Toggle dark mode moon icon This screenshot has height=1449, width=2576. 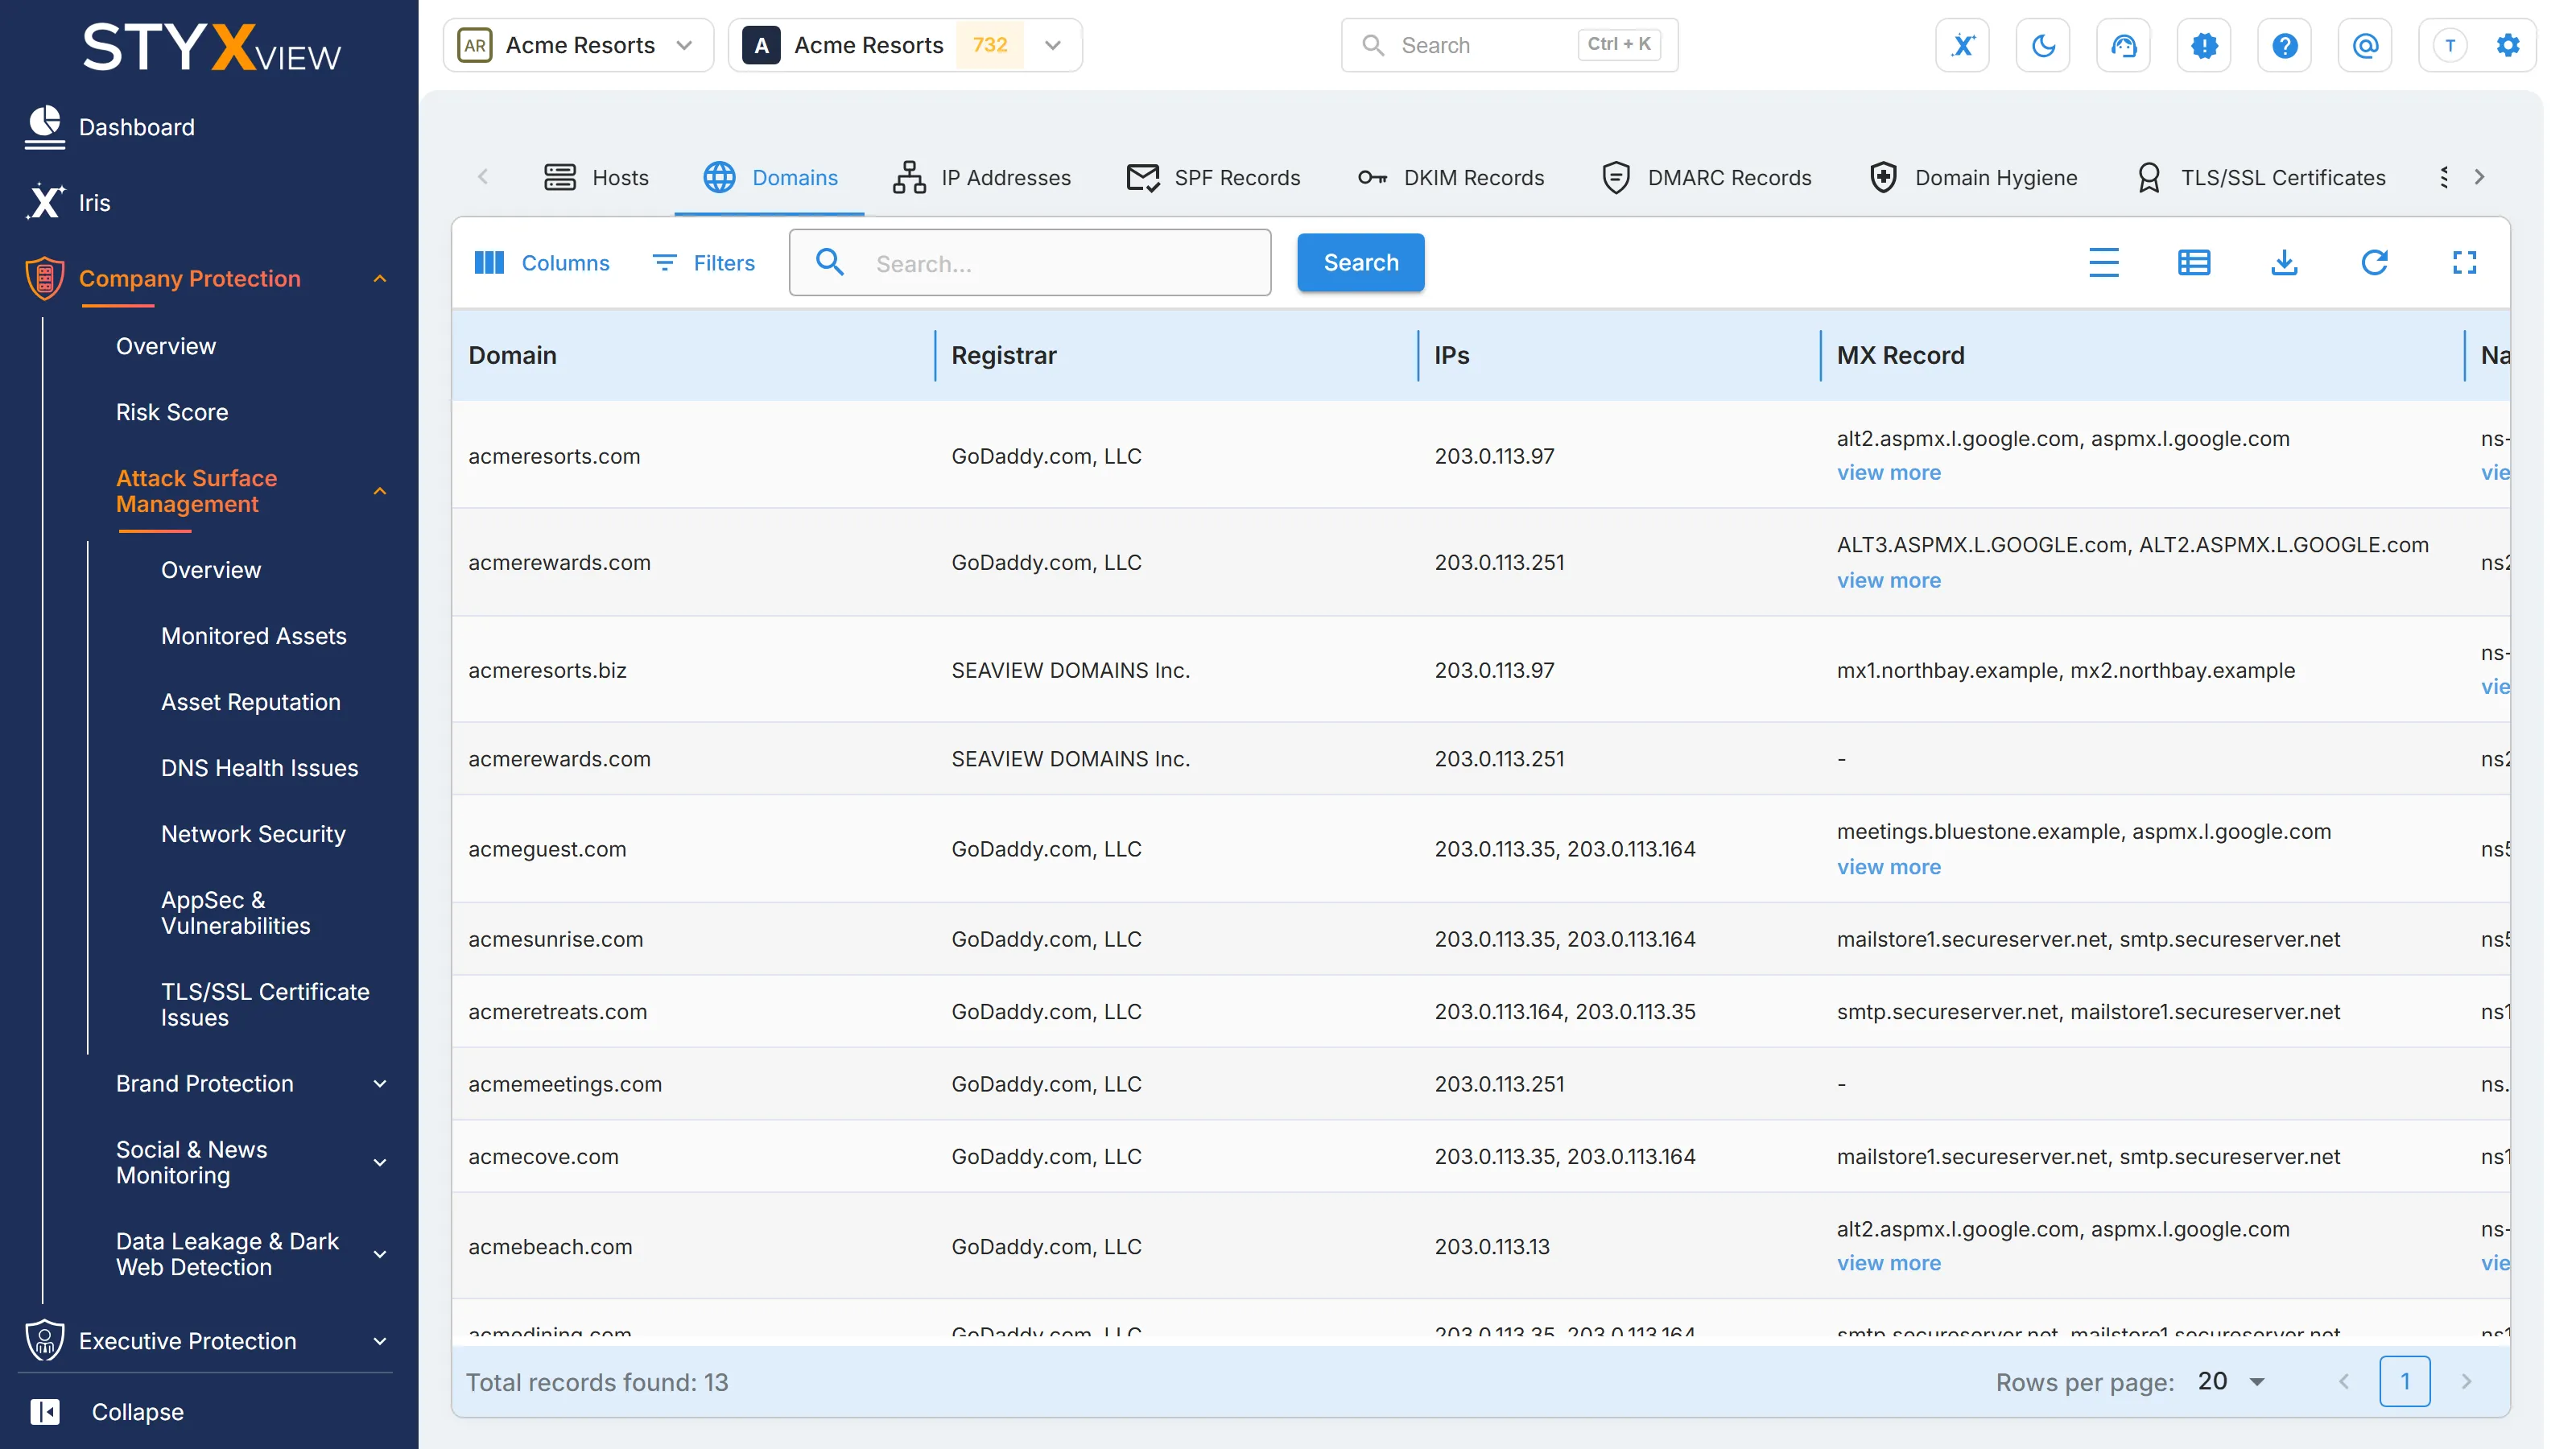2043,45
